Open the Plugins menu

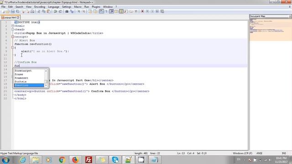click(x=96, y=7)
